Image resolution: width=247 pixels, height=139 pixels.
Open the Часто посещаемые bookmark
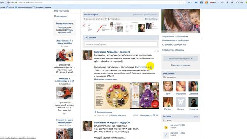click(x=23, y=7)
